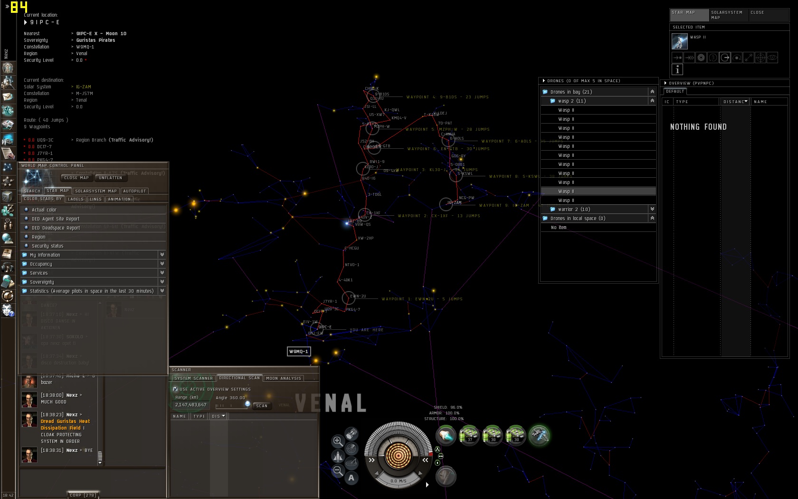The image size is (798, 499).
Task: Select the W9MQ-1 constellation label on the map
Action: point(299,351)
